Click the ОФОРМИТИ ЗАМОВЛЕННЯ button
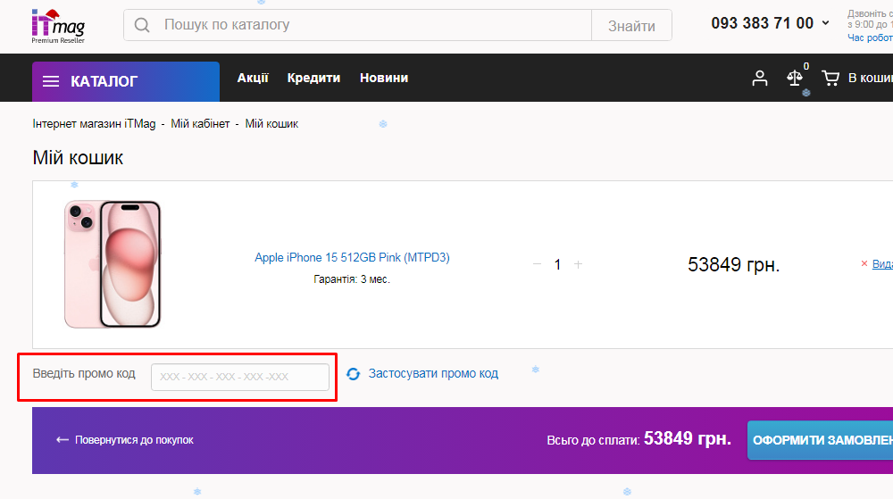The width and height of the screenshot is (893, 499). pos(820,440)
